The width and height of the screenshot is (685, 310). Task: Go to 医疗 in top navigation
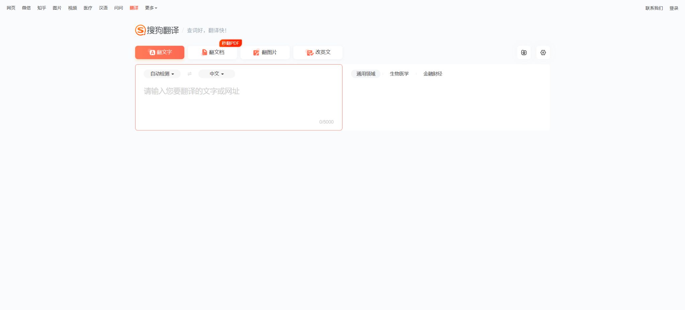(x=88, y=8)
